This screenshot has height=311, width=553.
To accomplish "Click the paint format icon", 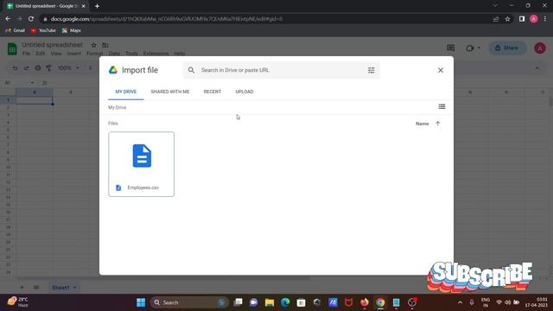I will pos(48,67).
